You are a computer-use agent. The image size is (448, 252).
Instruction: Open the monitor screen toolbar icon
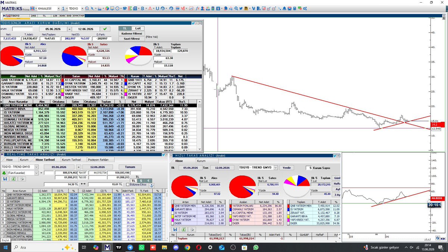tap(112, 8)
